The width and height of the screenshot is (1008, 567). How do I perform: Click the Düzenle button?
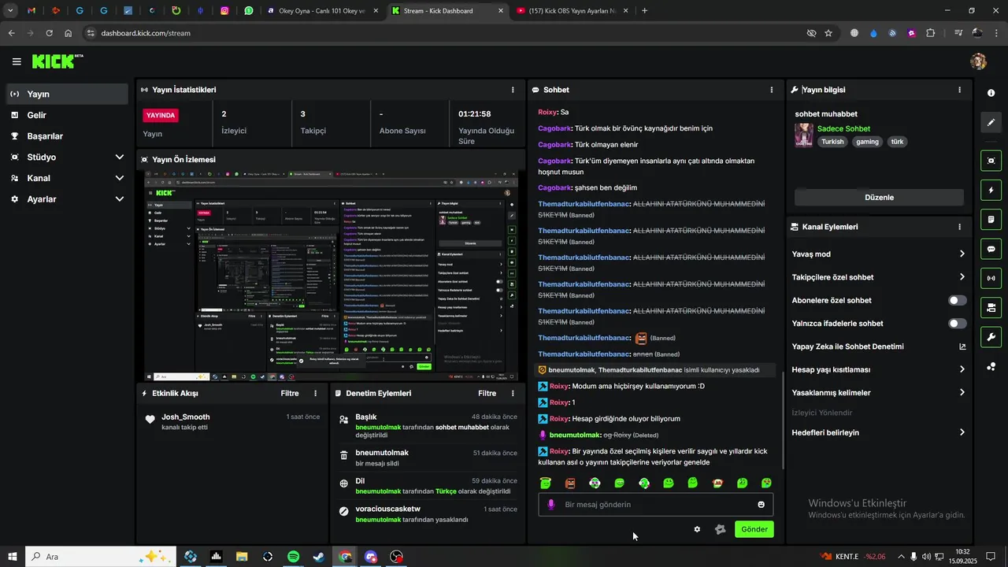point(879,198)
